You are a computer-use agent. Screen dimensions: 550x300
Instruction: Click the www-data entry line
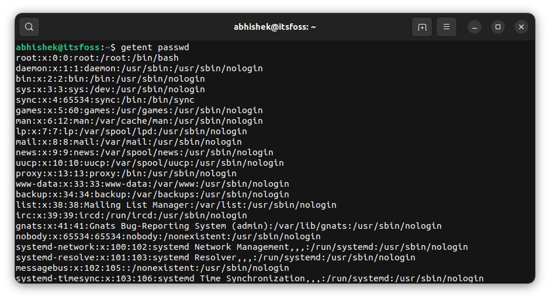pyautogui.click(x=153, y=184)
